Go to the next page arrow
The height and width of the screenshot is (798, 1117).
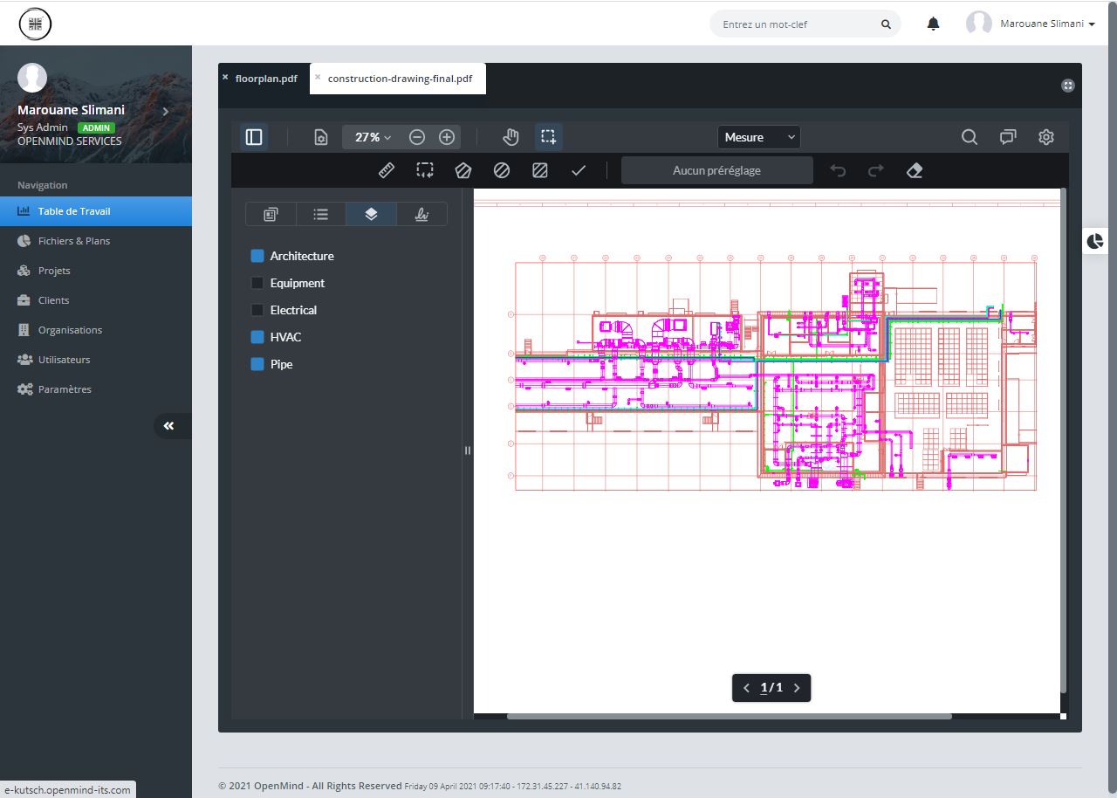tap(797, 688)
